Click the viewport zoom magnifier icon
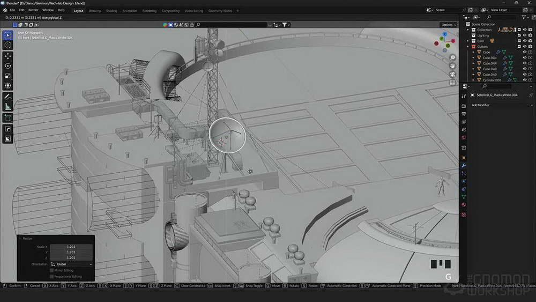The height and width of the screenshot is (302, 536). (452, 58)
